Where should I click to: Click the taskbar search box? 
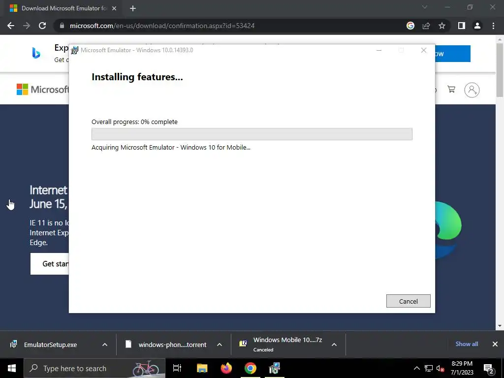point(94,368)
